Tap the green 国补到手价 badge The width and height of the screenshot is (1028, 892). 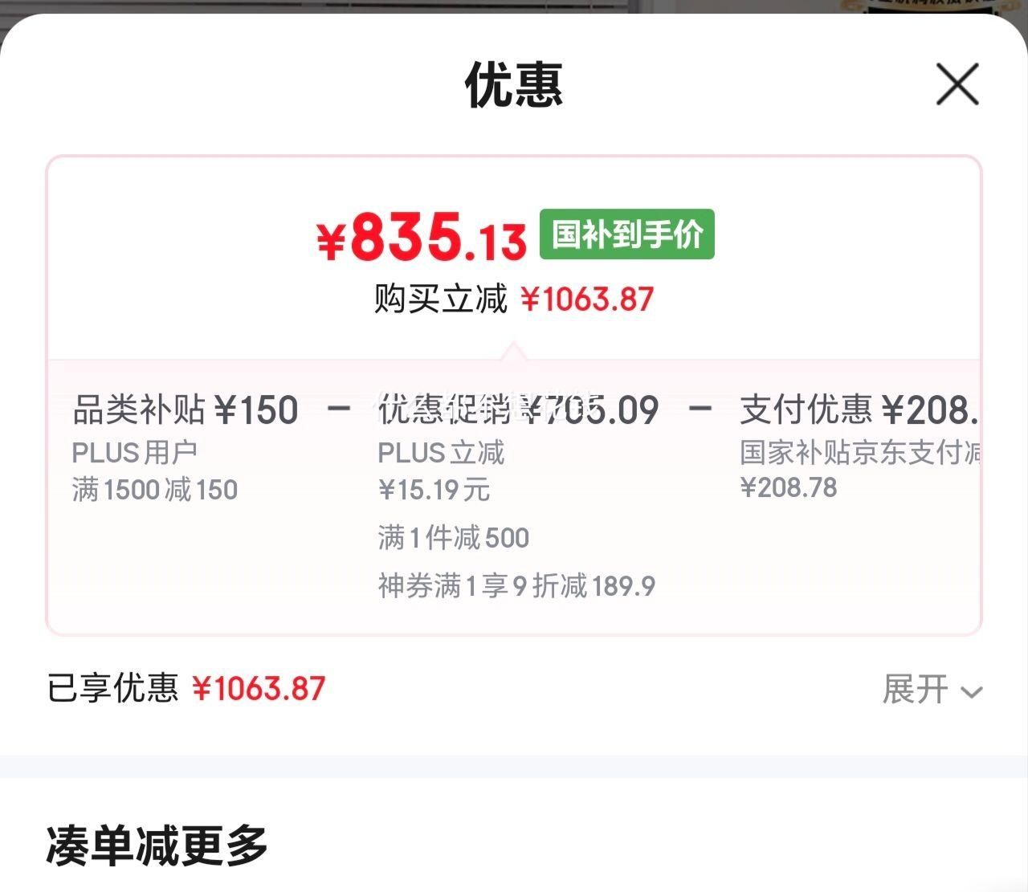[x=626, y=234]
